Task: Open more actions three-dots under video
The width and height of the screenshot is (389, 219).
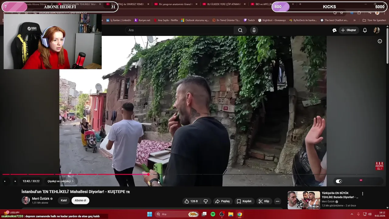Action: (x=277, y=201)
